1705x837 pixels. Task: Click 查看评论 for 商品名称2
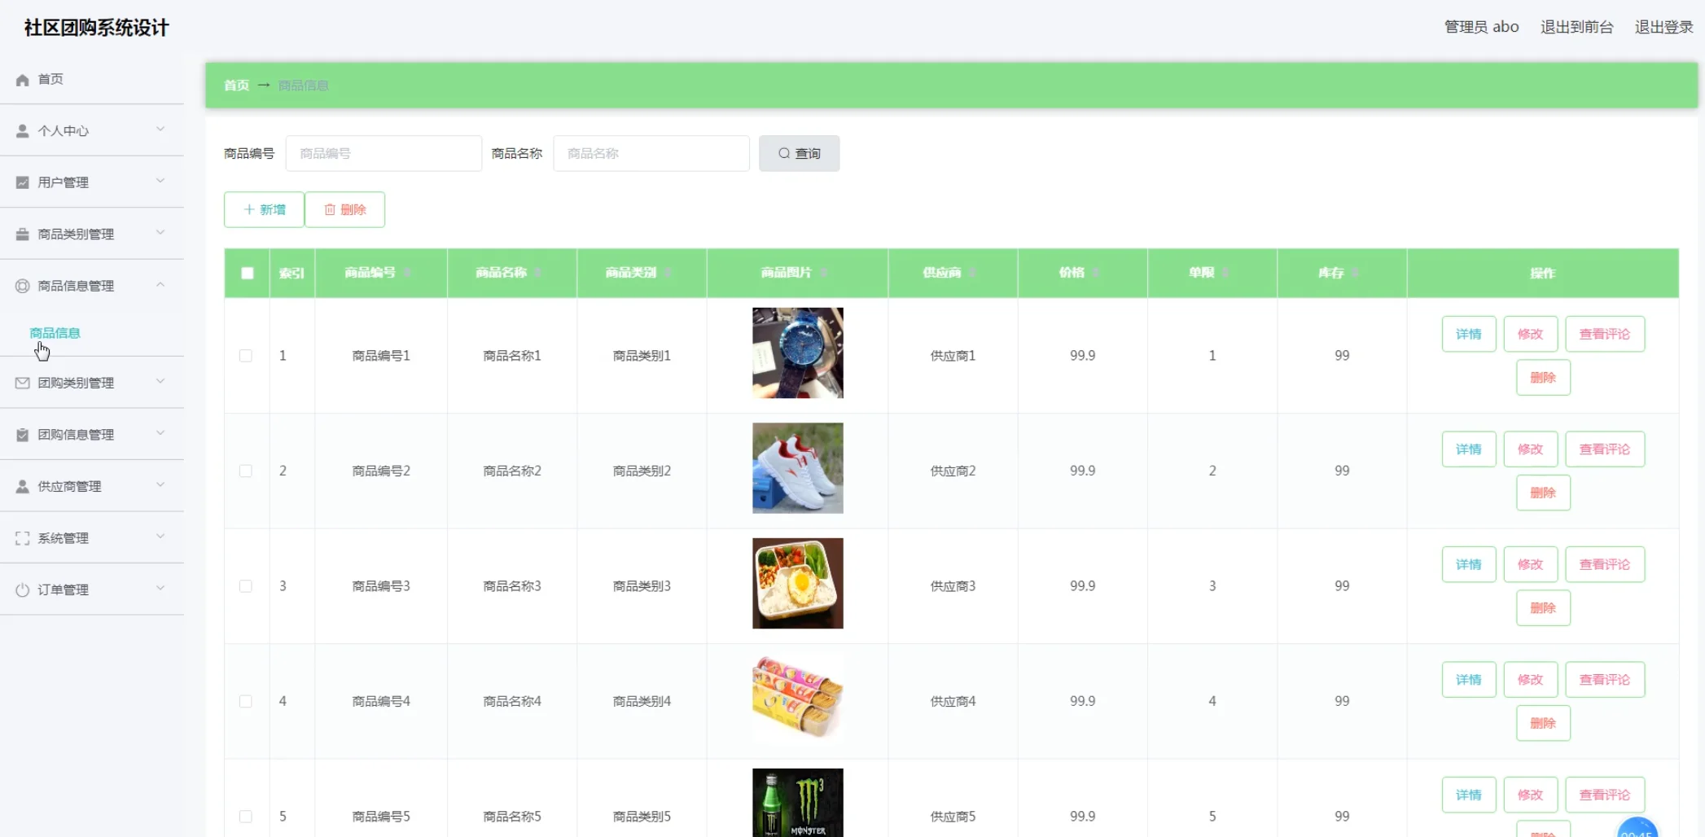point(1604,449)
